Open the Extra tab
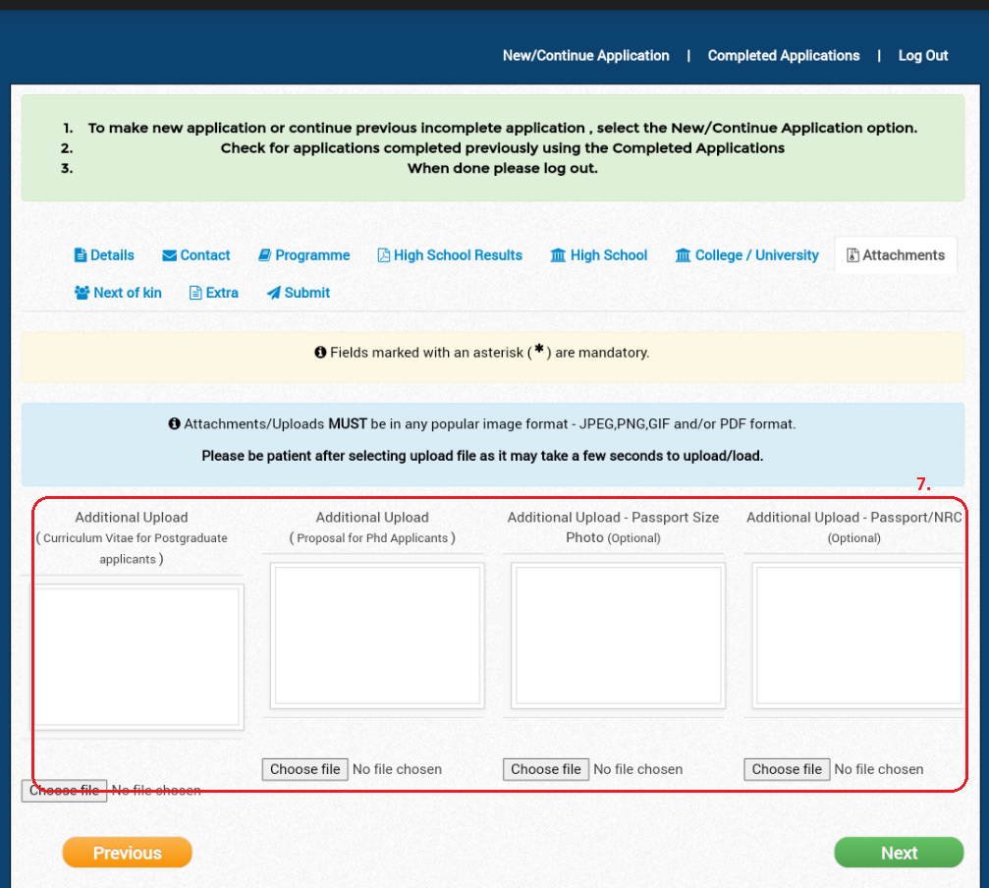The width and height of the screenshot is (989, 888). (x=214, y=293)
